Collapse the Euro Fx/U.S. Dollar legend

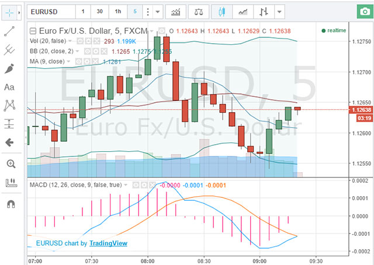point(33,31)
